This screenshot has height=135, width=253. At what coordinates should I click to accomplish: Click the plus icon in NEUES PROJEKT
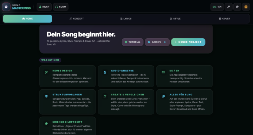pos(176,42)
